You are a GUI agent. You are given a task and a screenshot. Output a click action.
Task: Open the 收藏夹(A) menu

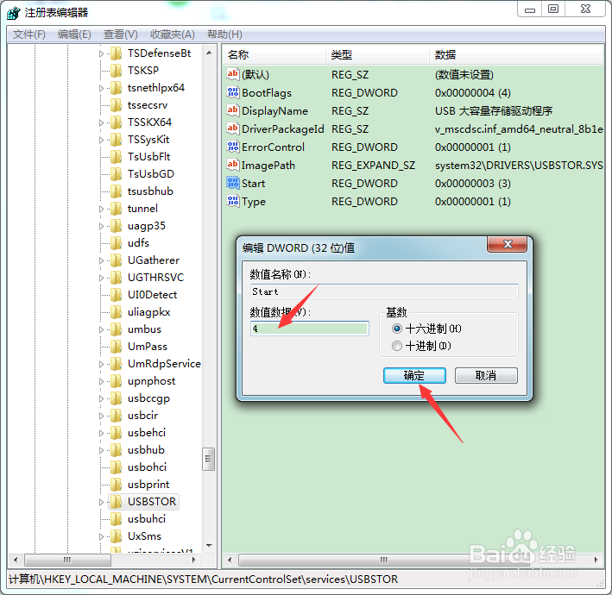tap(172, 34)
